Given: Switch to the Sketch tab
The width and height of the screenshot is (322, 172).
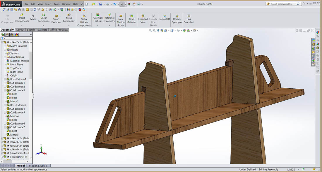Looking at the screenshot, I should point(31,30).
